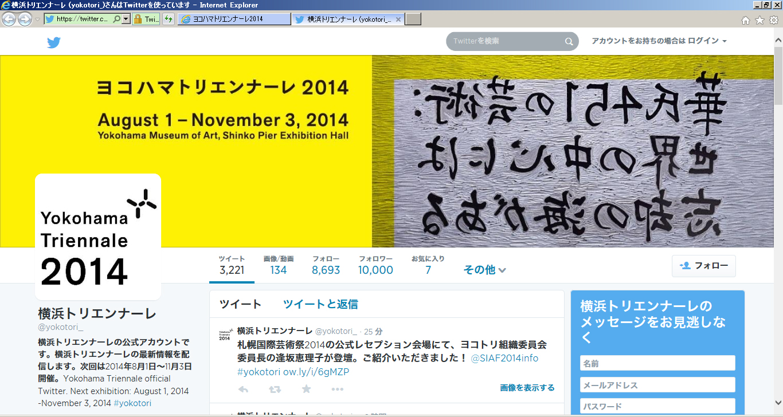
Task: Go back with the browser Back arrow
Action: pyautogui.click(x=9, y=19)
